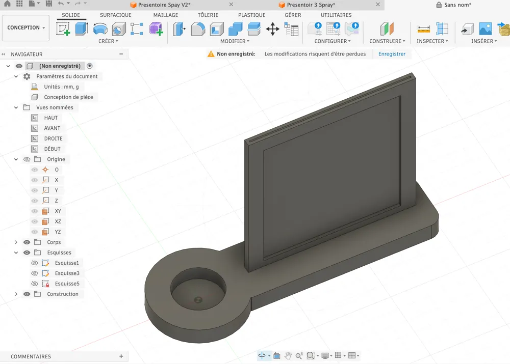Select the Create Sketch tool
The width and height of the screenshot is (510, 364).
(x=63, y=29)
